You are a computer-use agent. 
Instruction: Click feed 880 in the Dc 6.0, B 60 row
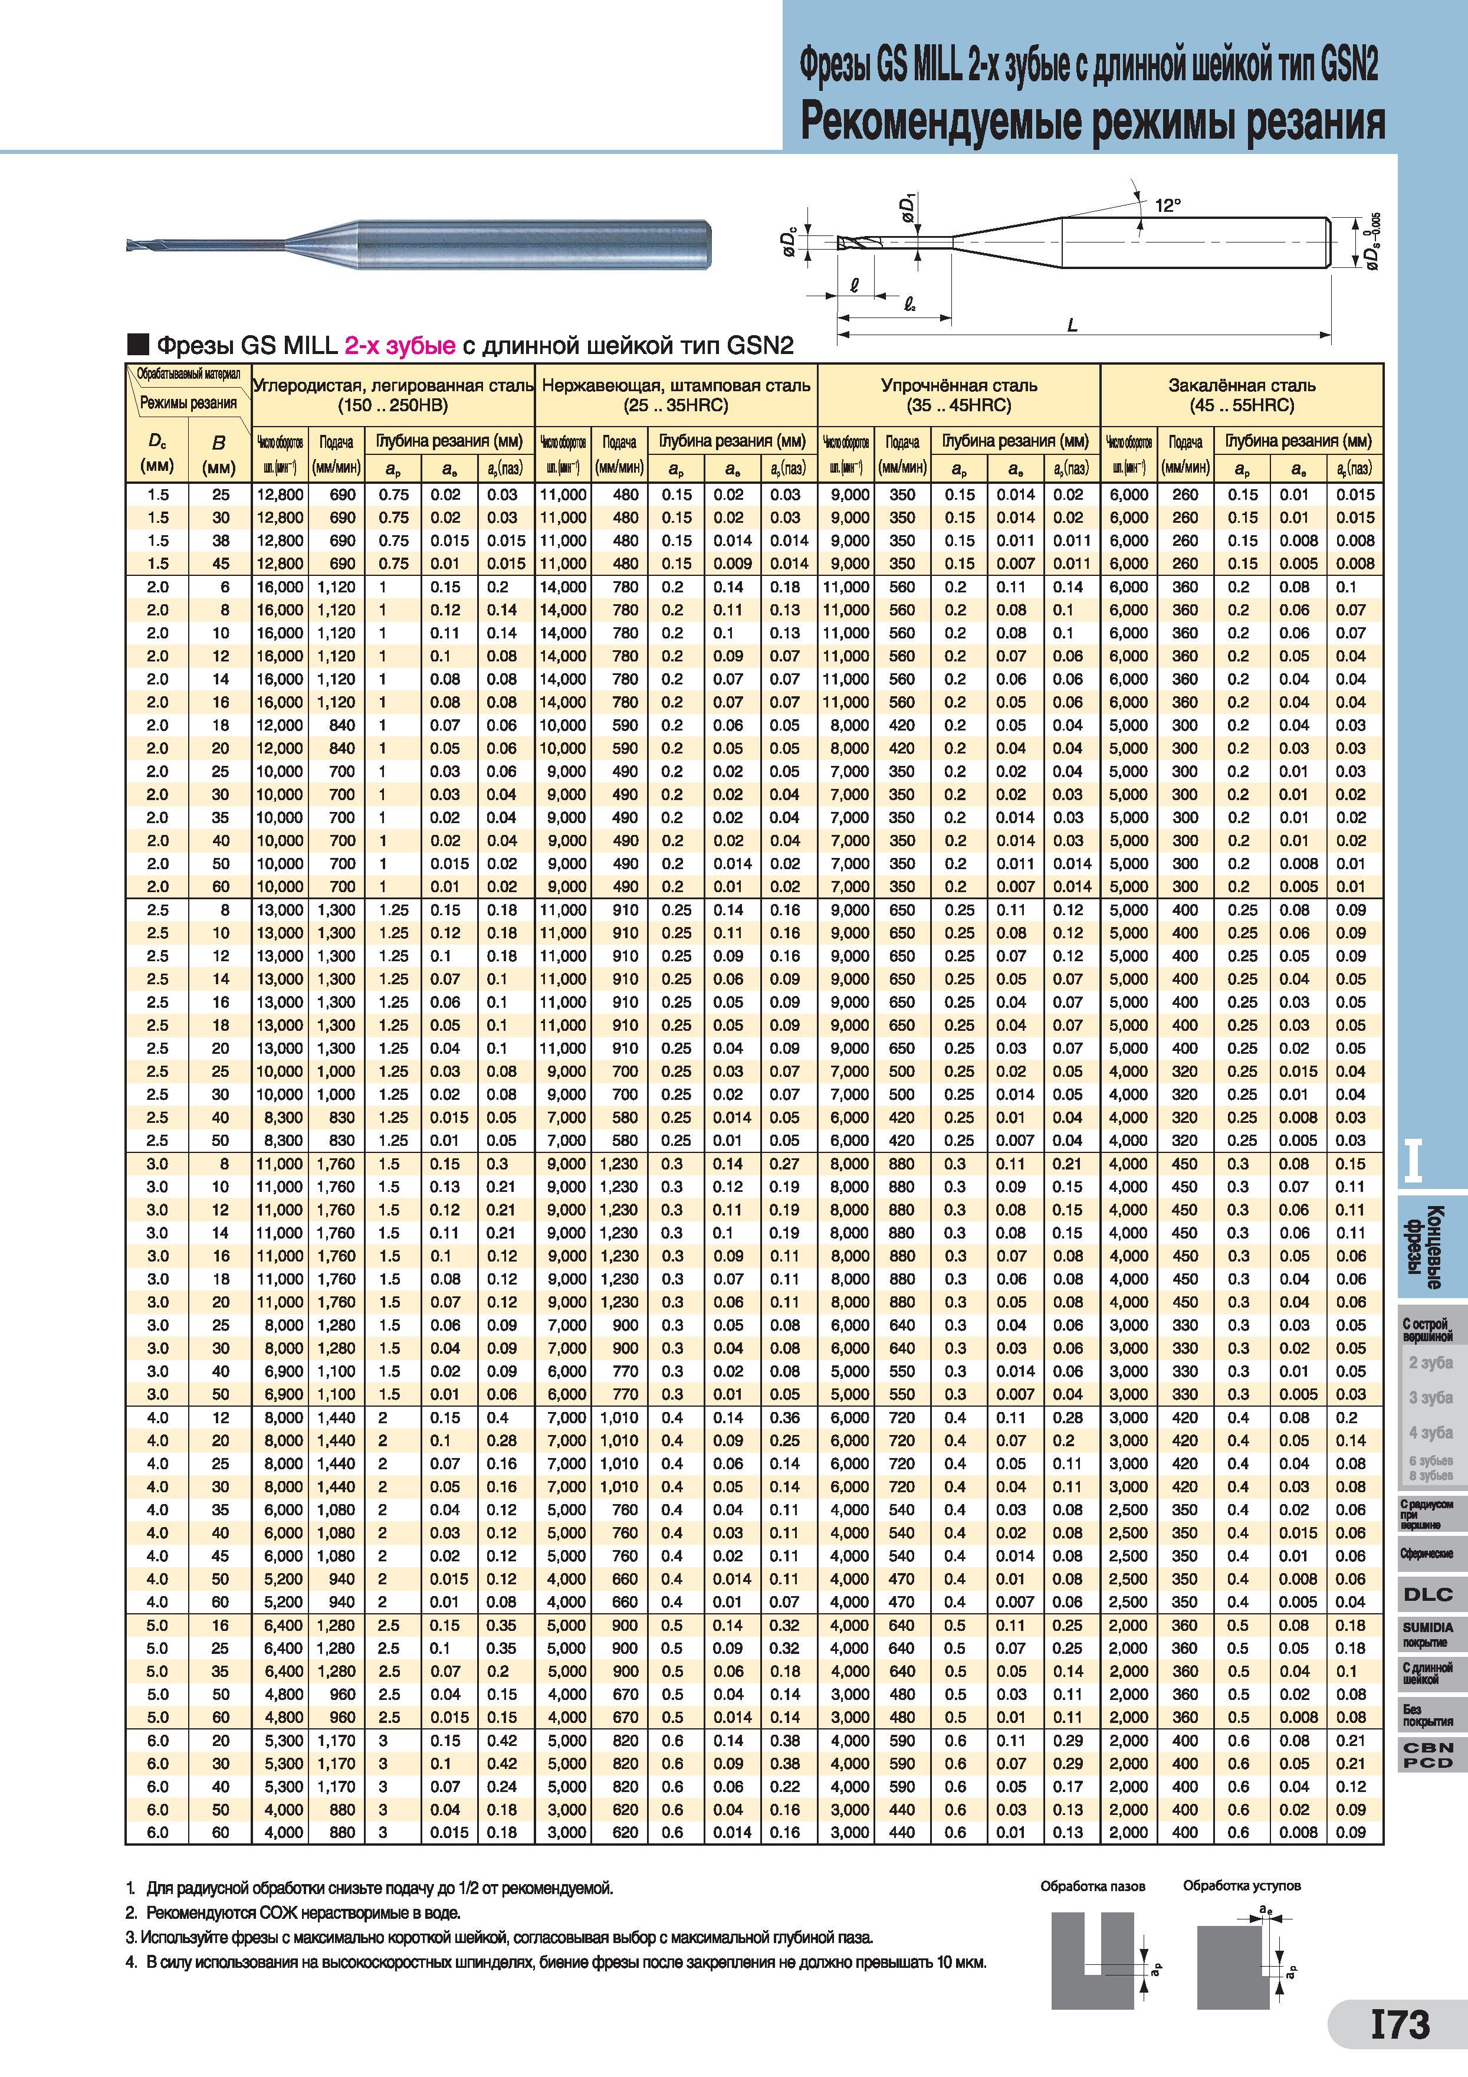pyautogui.click(x=343, y=1833)
